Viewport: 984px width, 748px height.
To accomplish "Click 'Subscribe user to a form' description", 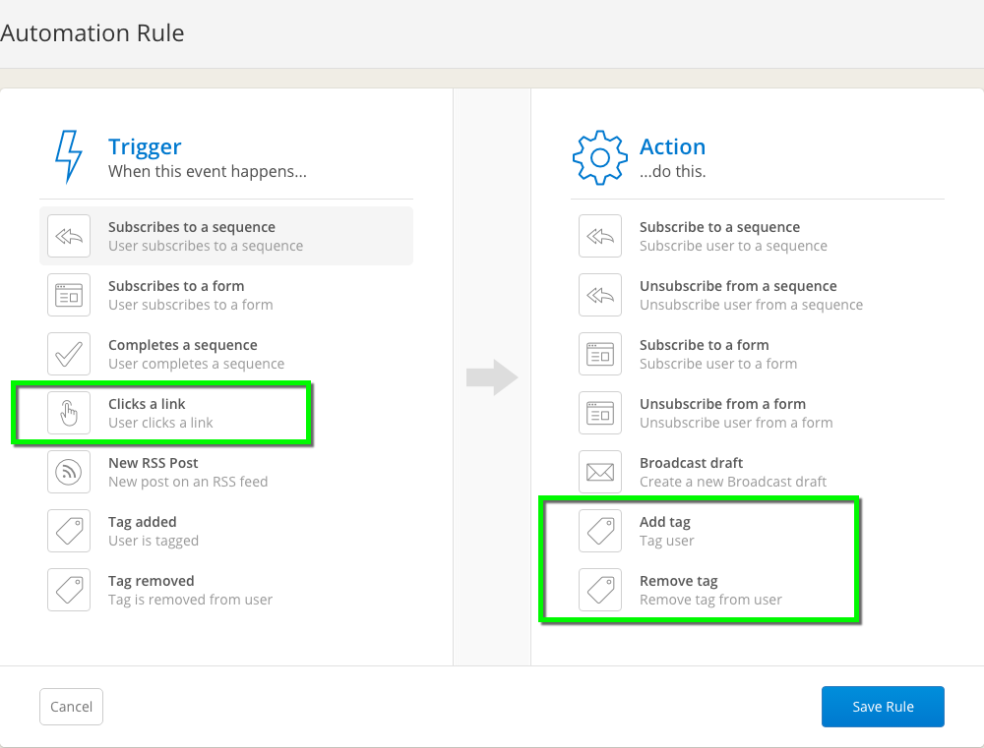I will coord(718,364).
